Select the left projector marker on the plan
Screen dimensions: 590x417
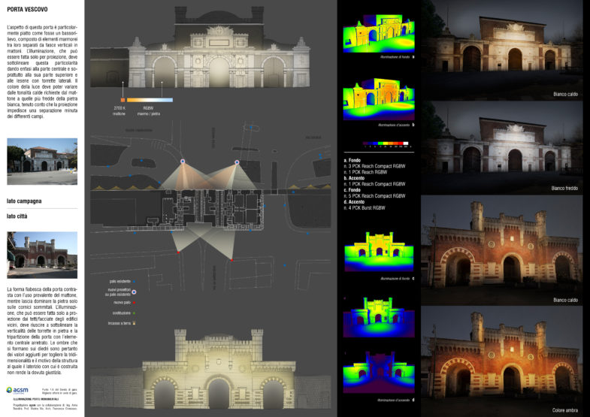pyautogui.click(x=183, y=162)
